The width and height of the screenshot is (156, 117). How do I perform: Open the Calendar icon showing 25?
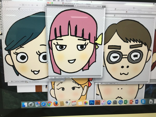tap(74, 103)
